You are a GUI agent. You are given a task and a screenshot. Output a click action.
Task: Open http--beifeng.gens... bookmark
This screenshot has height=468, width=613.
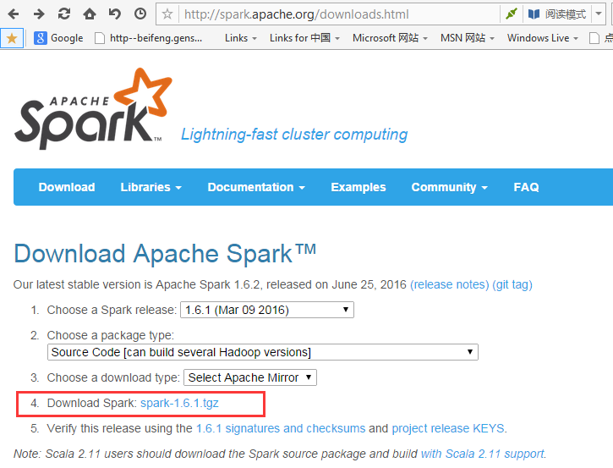coord(149,38)
